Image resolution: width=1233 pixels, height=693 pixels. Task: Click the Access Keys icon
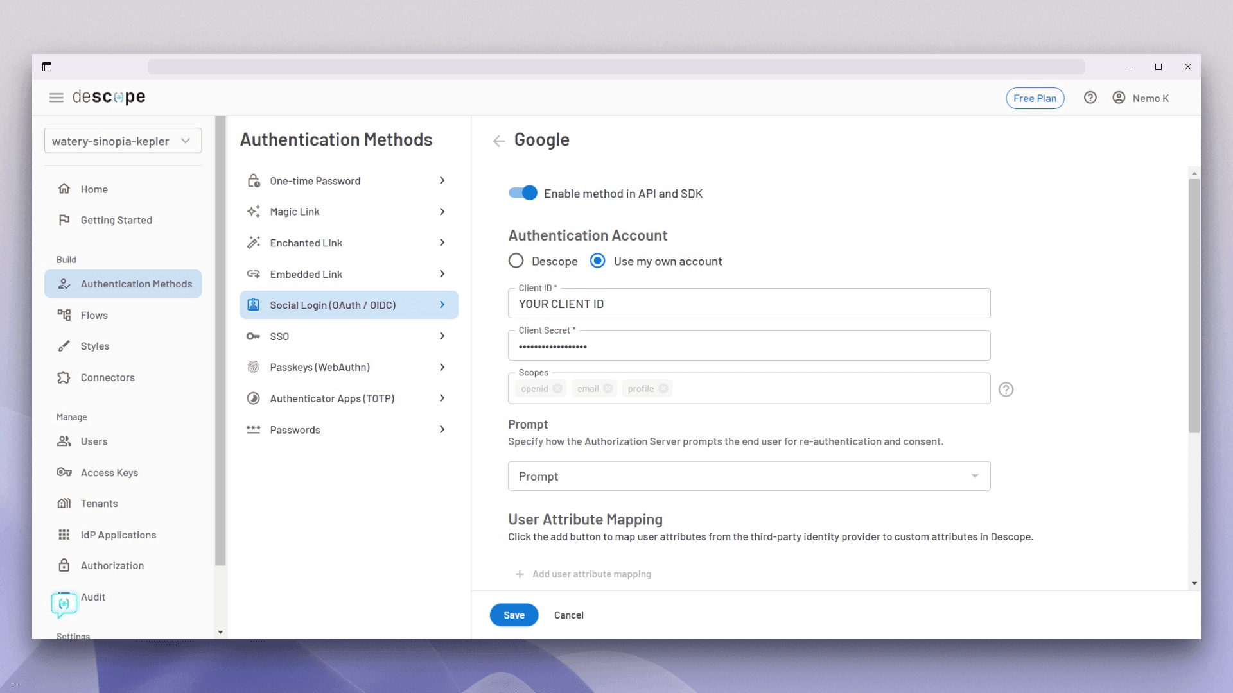tap(64, 472)
